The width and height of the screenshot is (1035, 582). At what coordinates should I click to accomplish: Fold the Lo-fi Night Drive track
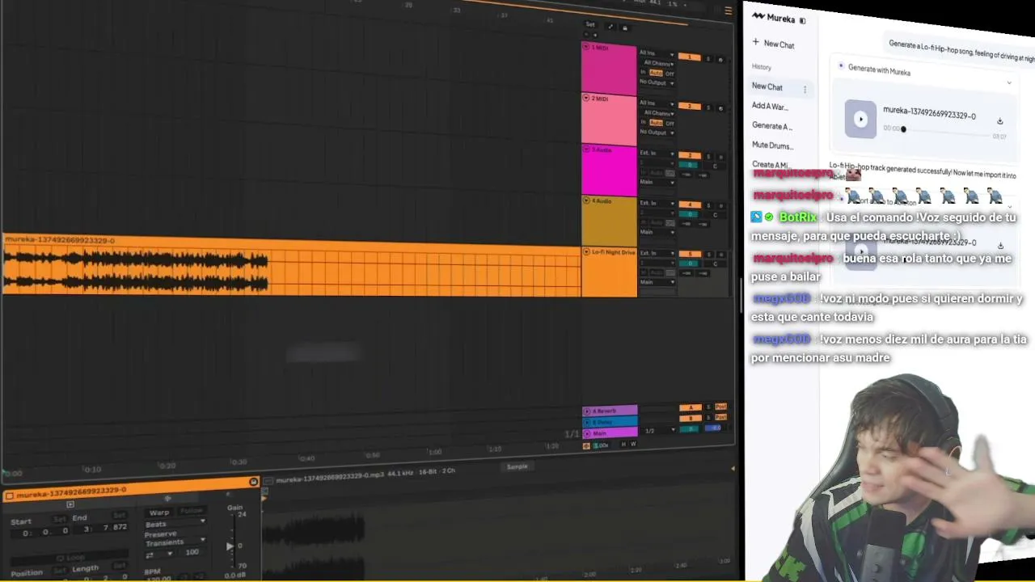click(x=587, y=252)
